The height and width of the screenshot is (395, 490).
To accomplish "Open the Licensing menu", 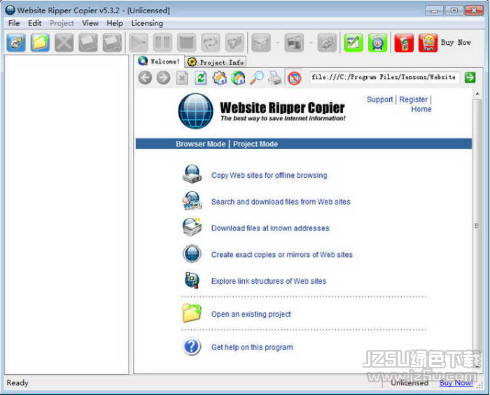I will [147, 23].
